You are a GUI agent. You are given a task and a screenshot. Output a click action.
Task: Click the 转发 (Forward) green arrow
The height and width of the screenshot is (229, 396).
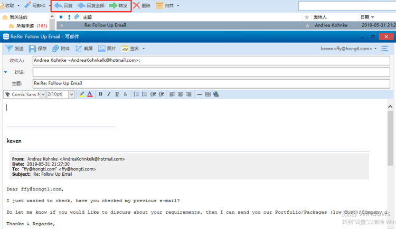click(x=118, y=6)
